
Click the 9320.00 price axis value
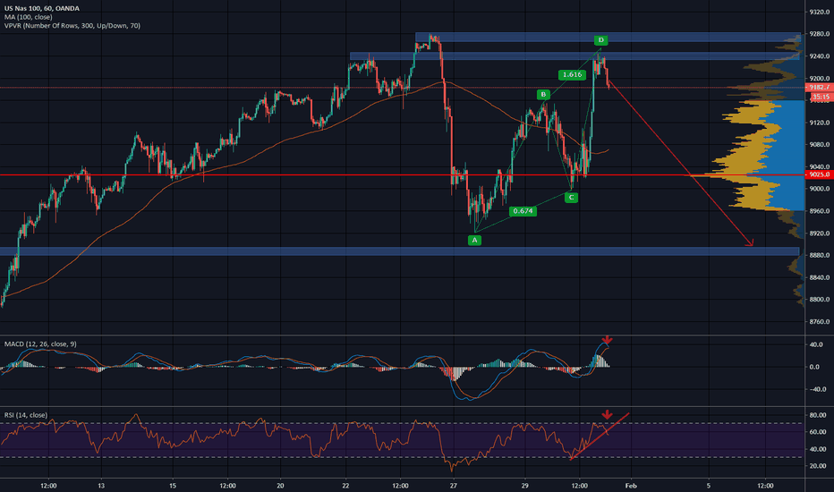820,12
